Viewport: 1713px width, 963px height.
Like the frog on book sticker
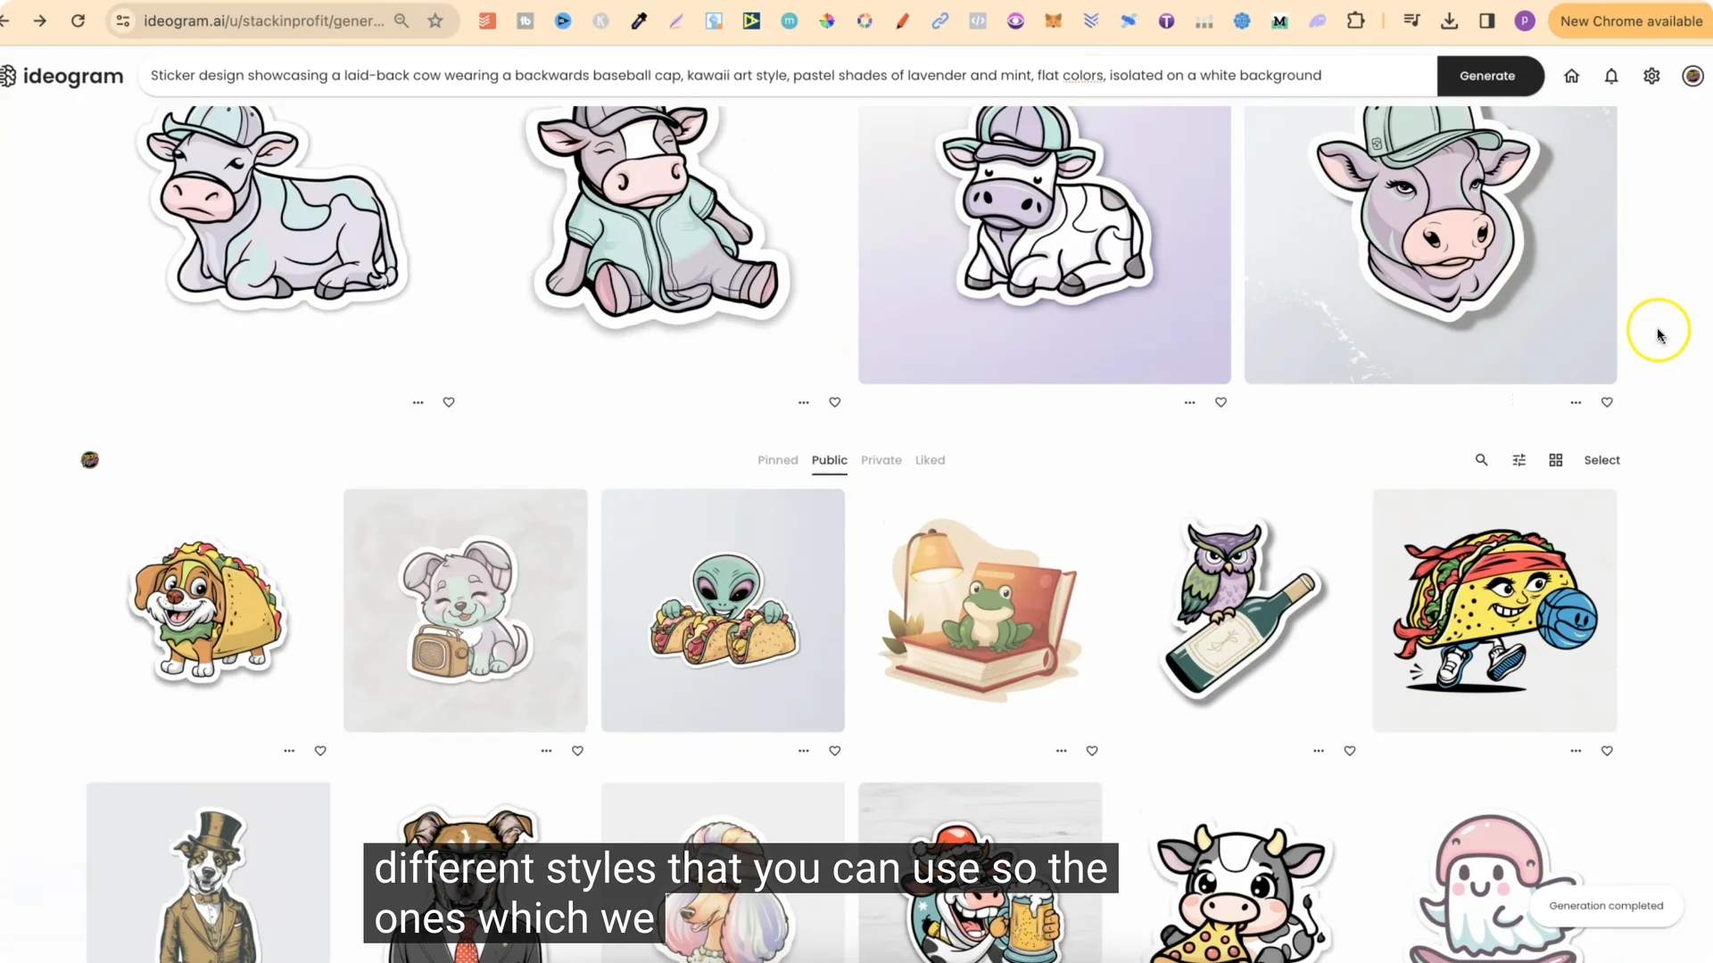pos(1092,751)
